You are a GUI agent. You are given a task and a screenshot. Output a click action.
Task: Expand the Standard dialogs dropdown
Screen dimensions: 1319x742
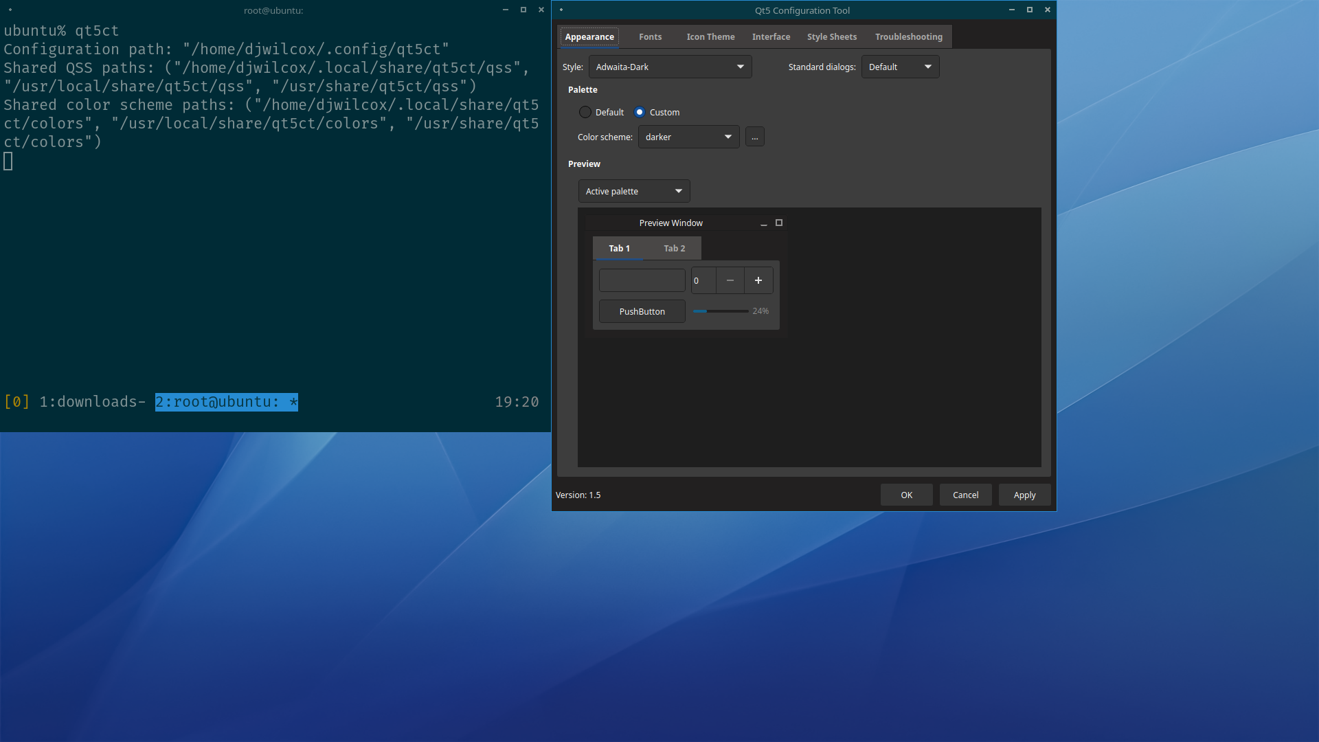(900, 67)
